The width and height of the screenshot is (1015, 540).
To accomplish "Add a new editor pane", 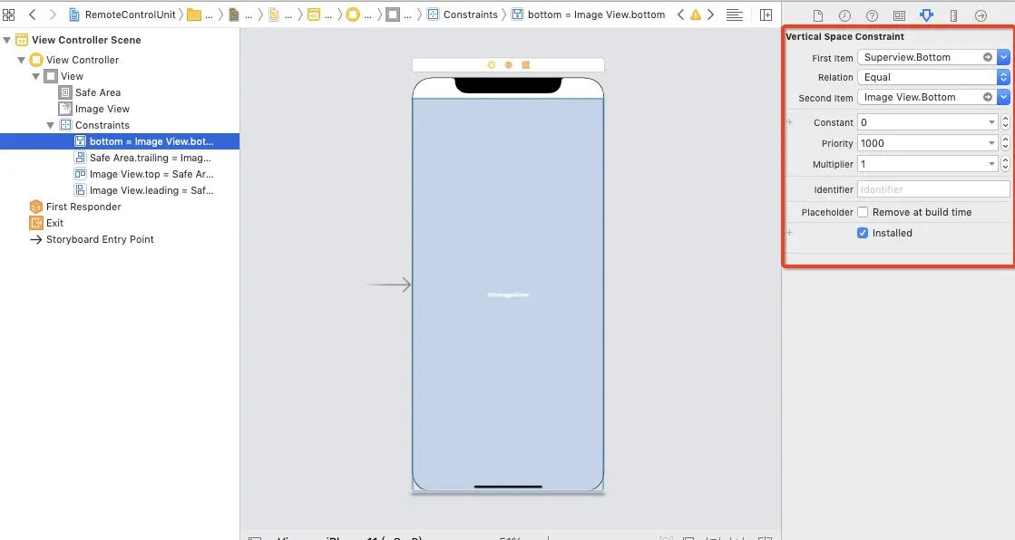I will point(766,14).
